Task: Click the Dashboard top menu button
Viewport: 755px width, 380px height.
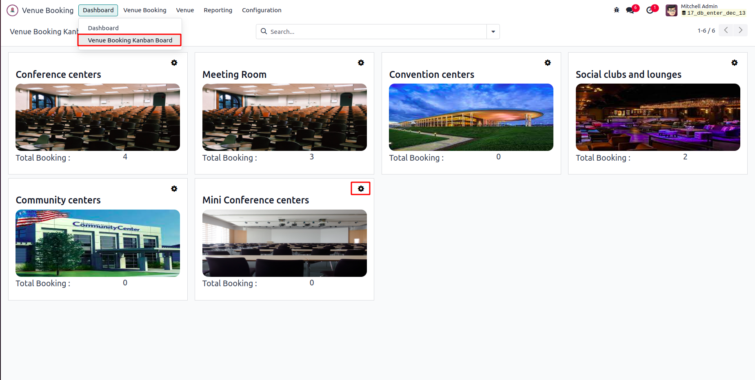Action: (x=98, y=10)
